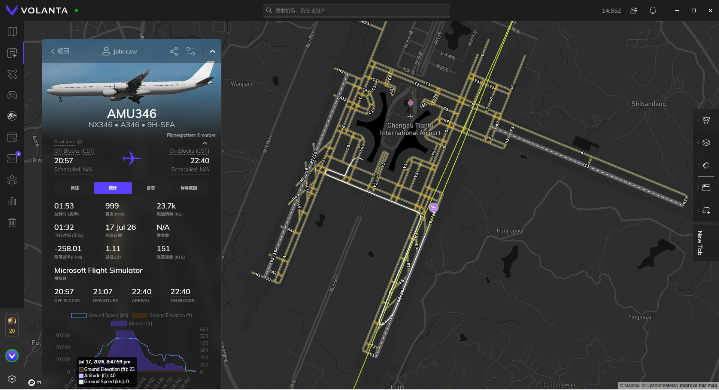Open the statistics bar chart sidebar icon
Screen dimensions: 719x390
(12, 201)
